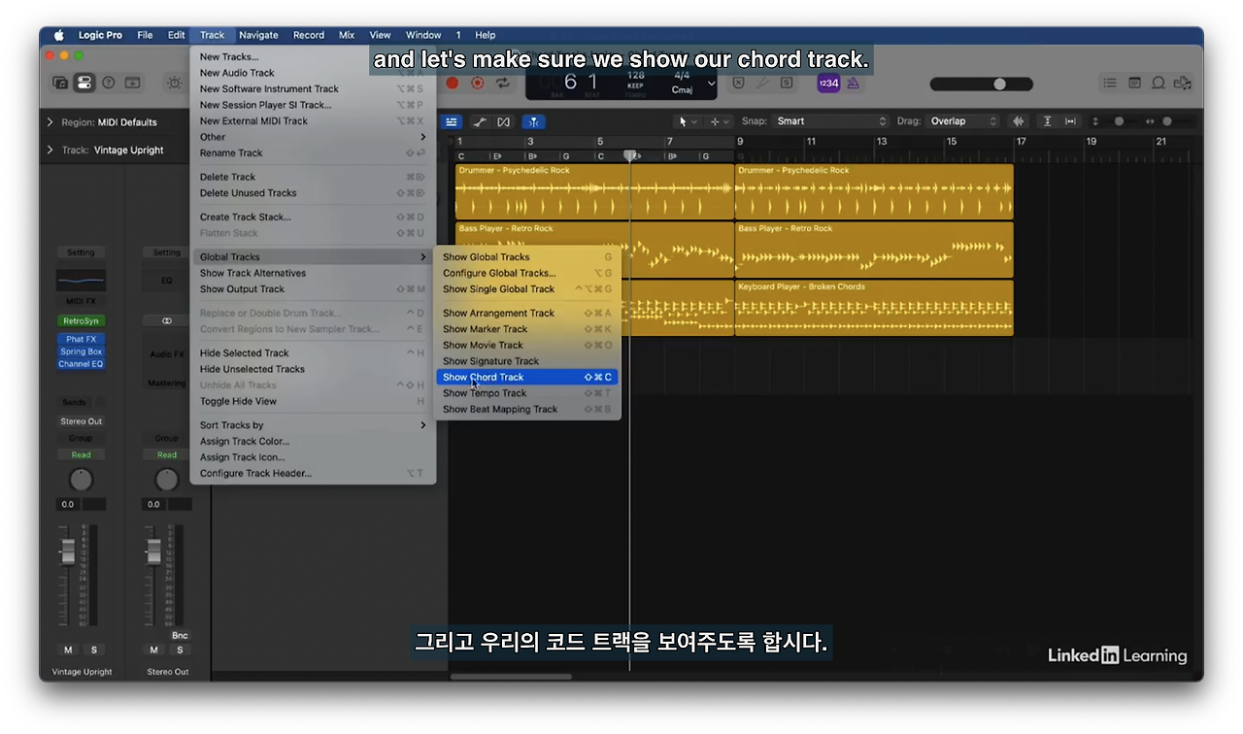The image size is (1243, 734).
Task: Open the Mix menu in the menu bar
Action: (x=347, y=35)
